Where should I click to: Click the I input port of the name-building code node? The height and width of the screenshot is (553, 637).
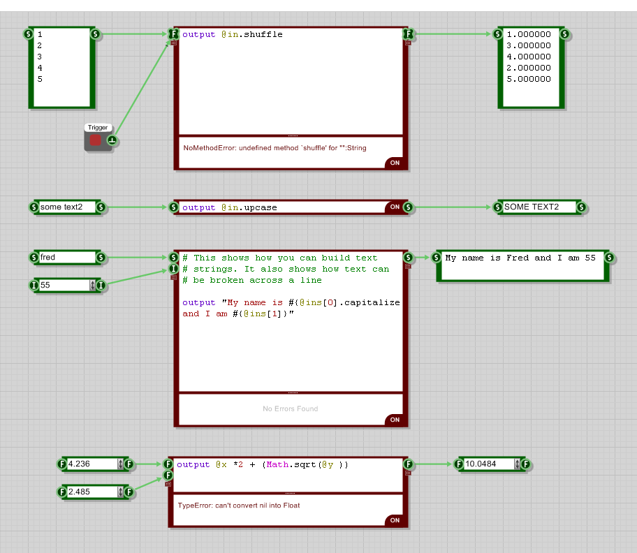pos(173,268)
